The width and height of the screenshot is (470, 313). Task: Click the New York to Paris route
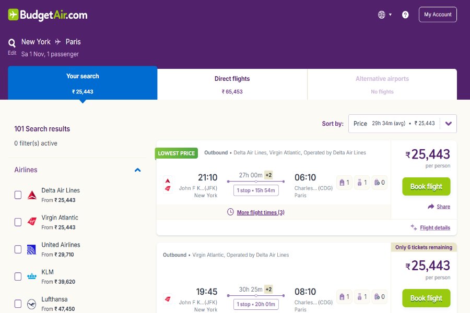(x=51, y=42)
